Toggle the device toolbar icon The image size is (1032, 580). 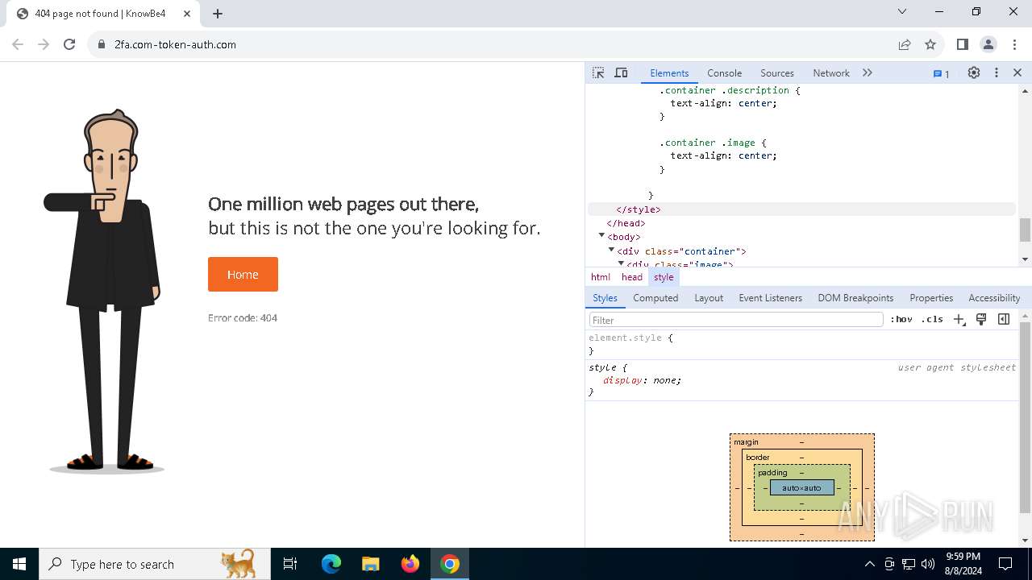pos(621,72)
